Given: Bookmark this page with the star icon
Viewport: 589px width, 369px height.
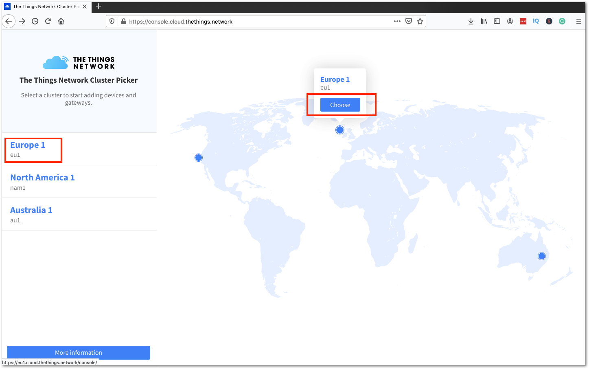Looking at the screenshot, I should tap(420, 21).
